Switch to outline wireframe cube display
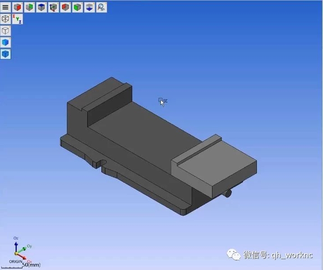323x270 pixels. (5, 31)
